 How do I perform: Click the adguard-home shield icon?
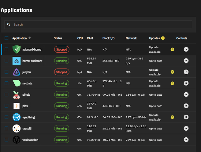(17, 49)
